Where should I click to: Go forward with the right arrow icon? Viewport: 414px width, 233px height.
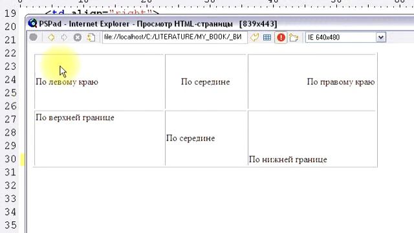[64, 38]
